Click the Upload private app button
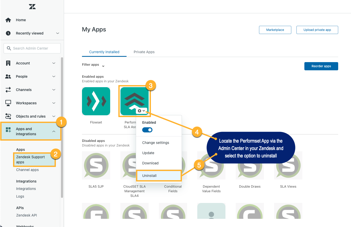This screenshot has height=227, width=351. [x=317, y=30]
